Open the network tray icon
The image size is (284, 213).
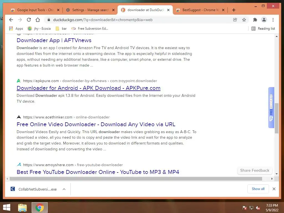(251, 208)
